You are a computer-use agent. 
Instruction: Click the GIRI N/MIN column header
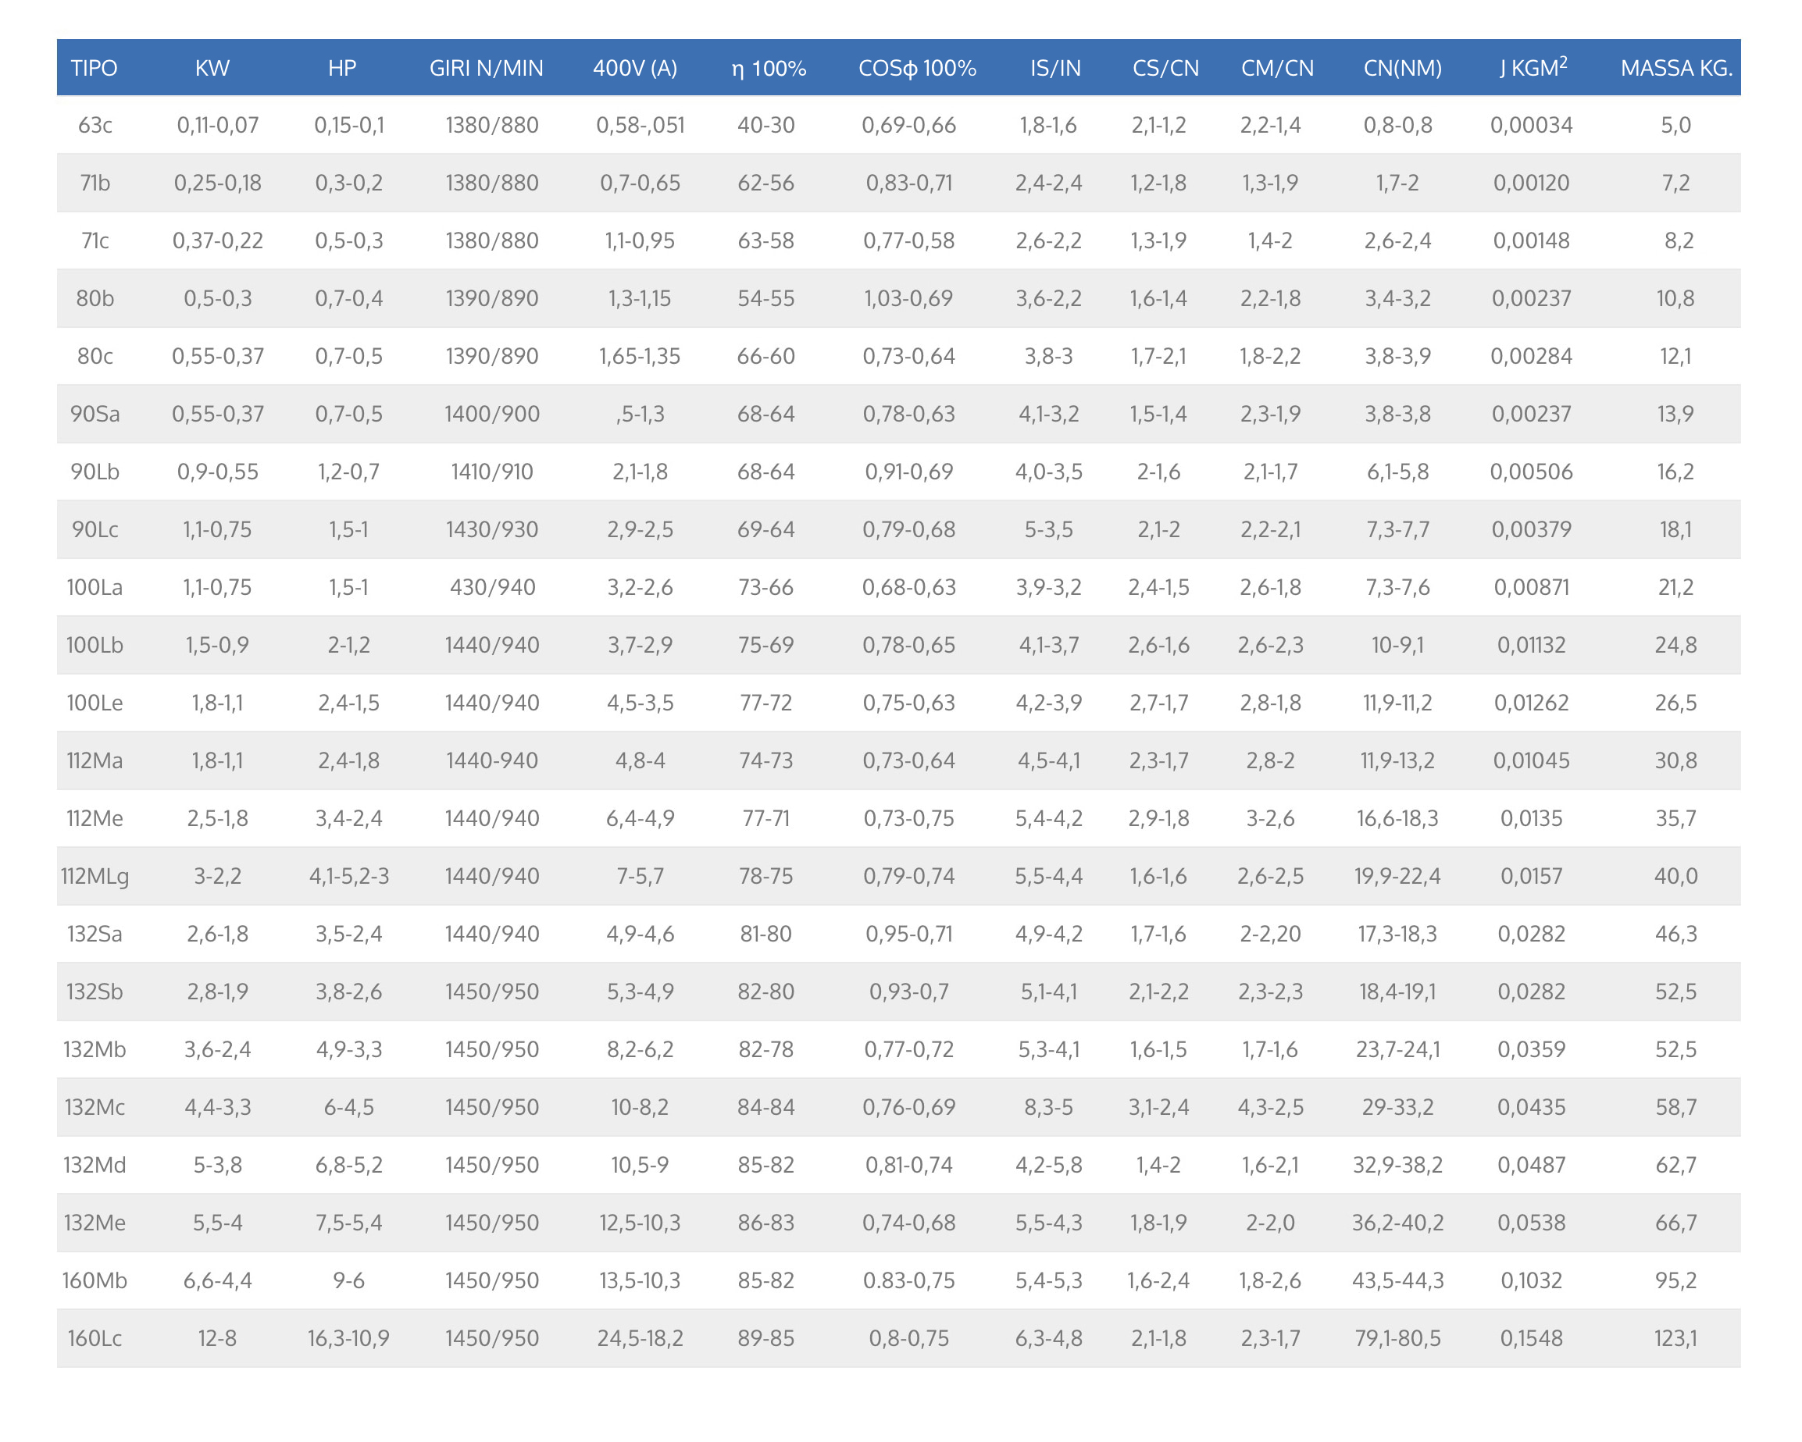point(486,68)
